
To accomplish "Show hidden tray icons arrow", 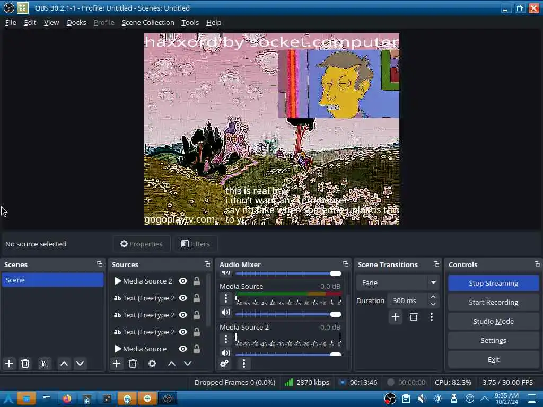I will pos(485,399).
